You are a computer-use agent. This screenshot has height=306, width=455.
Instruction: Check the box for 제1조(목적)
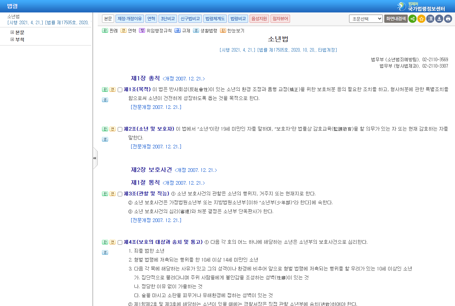point(120,90)
